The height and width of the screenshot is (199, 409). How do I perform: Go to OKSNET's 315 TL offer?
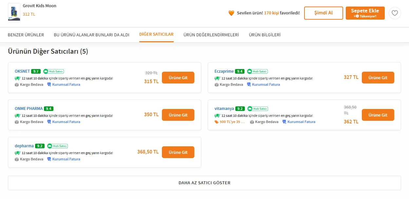178,78
